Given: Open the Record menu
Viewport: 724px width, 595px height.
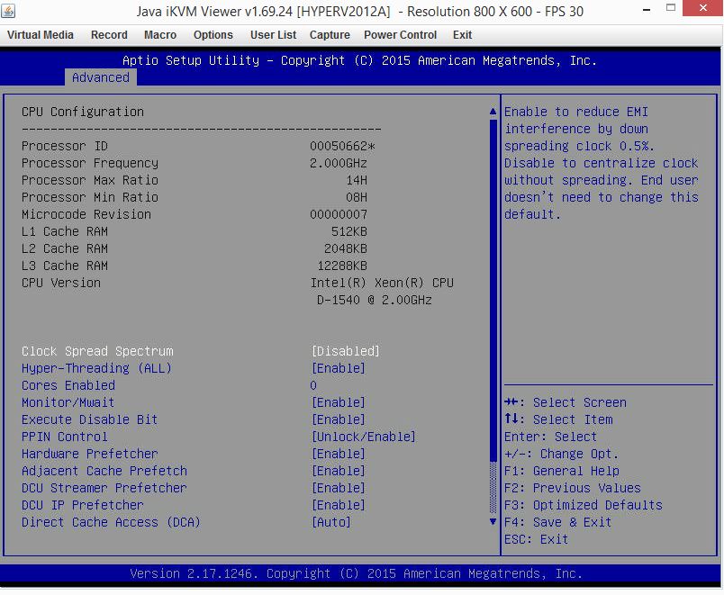Looking at the screenshot, I should (x=109, y=35).
